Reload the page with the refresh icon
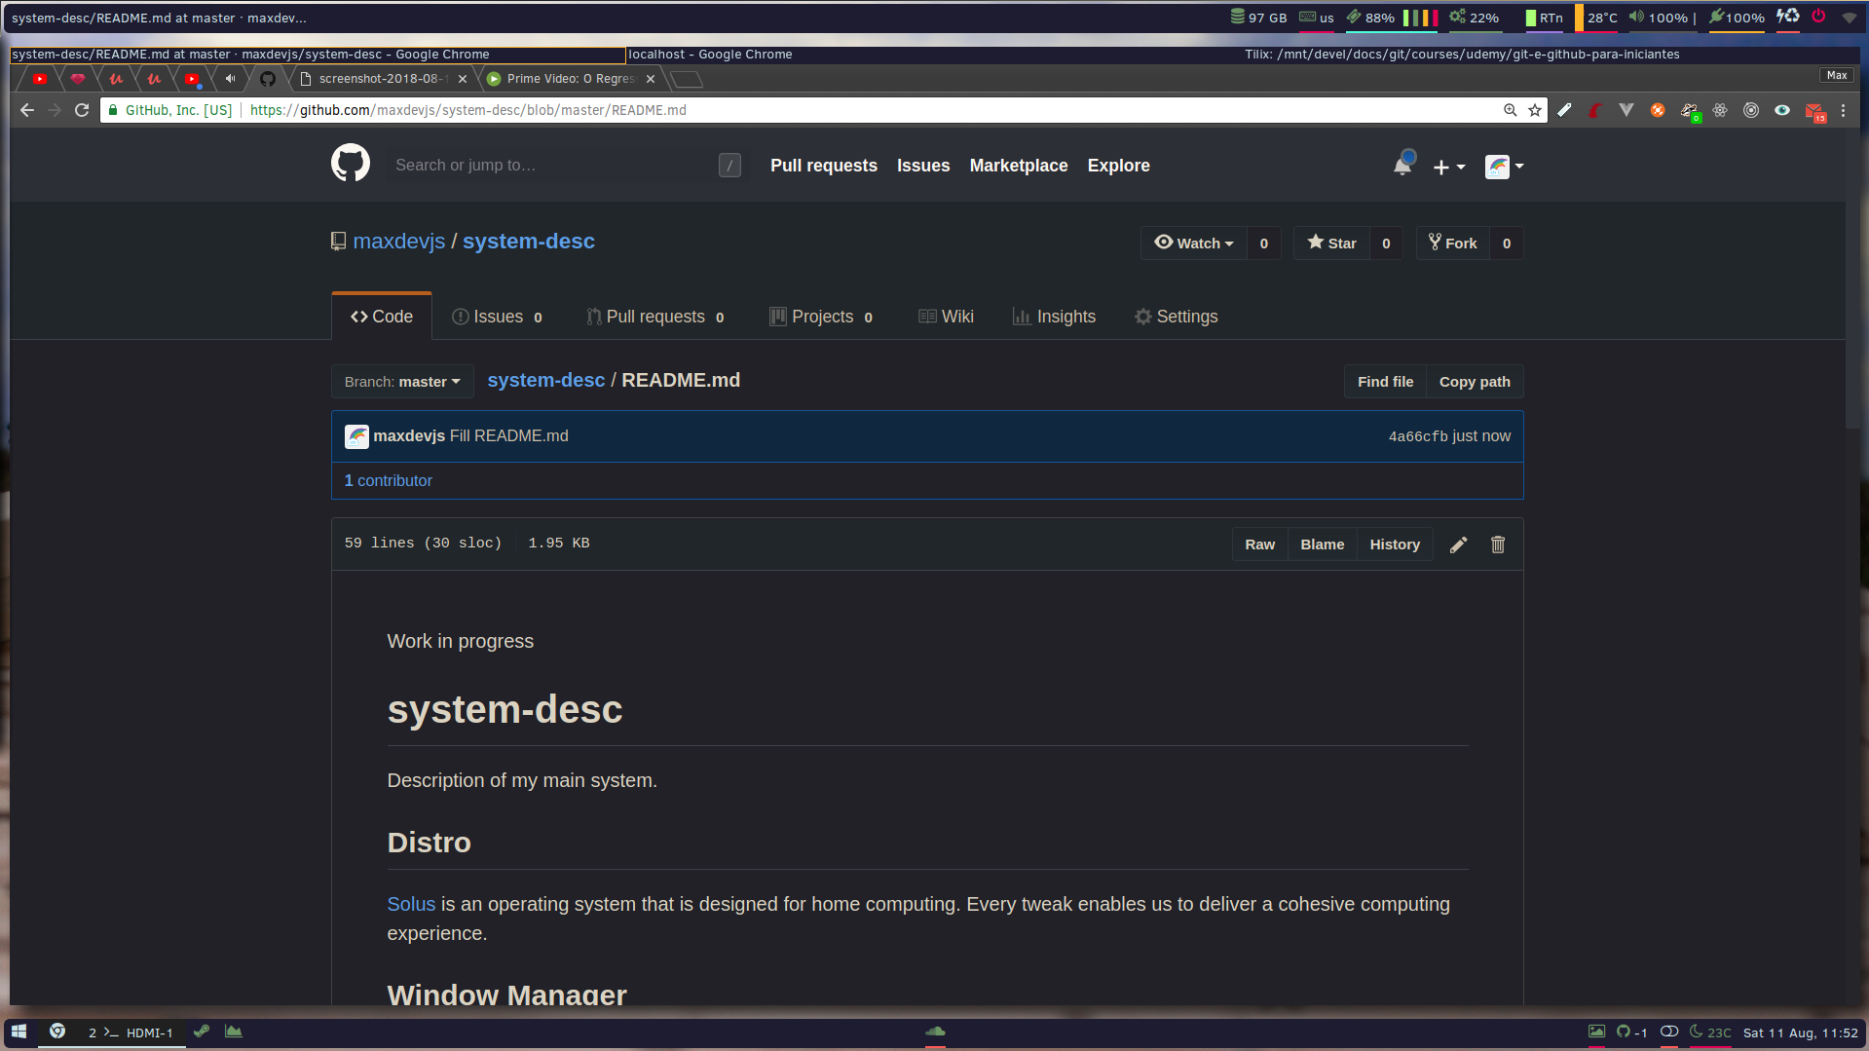The image size is (1869, 1051). pos(82,110)
